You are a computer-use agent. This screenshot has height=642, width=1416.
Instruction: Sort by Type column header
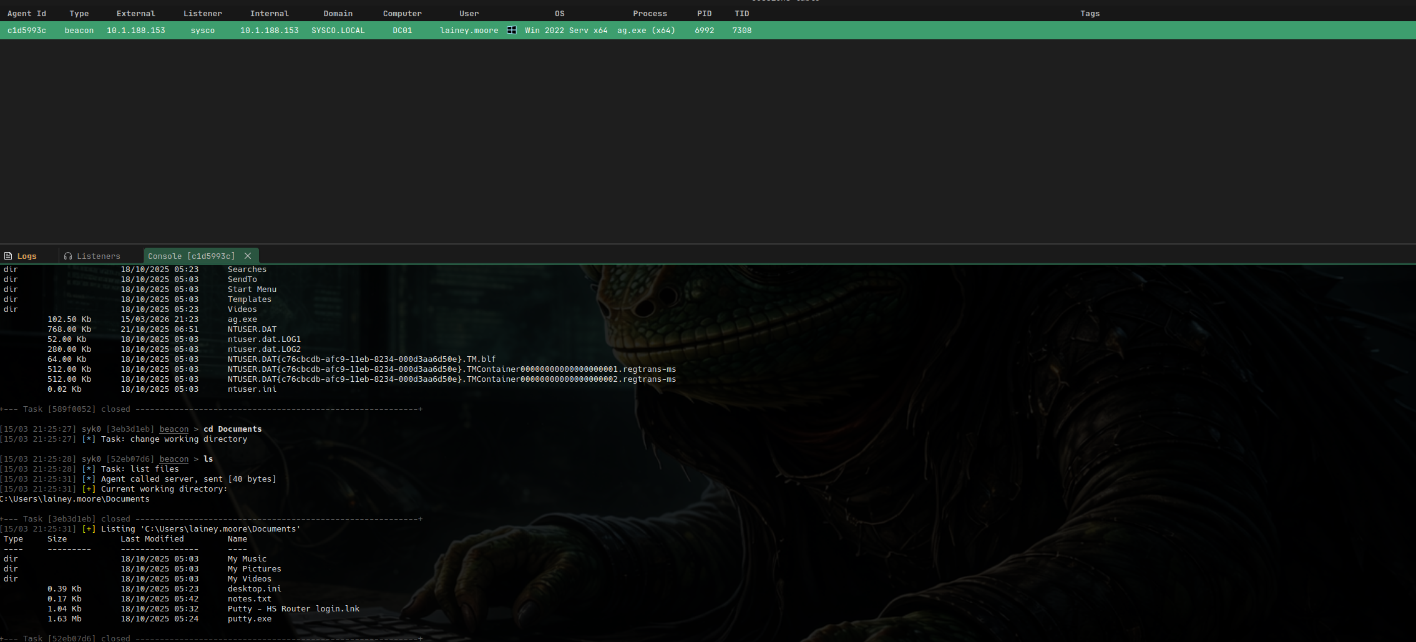(x=79, y=13)
